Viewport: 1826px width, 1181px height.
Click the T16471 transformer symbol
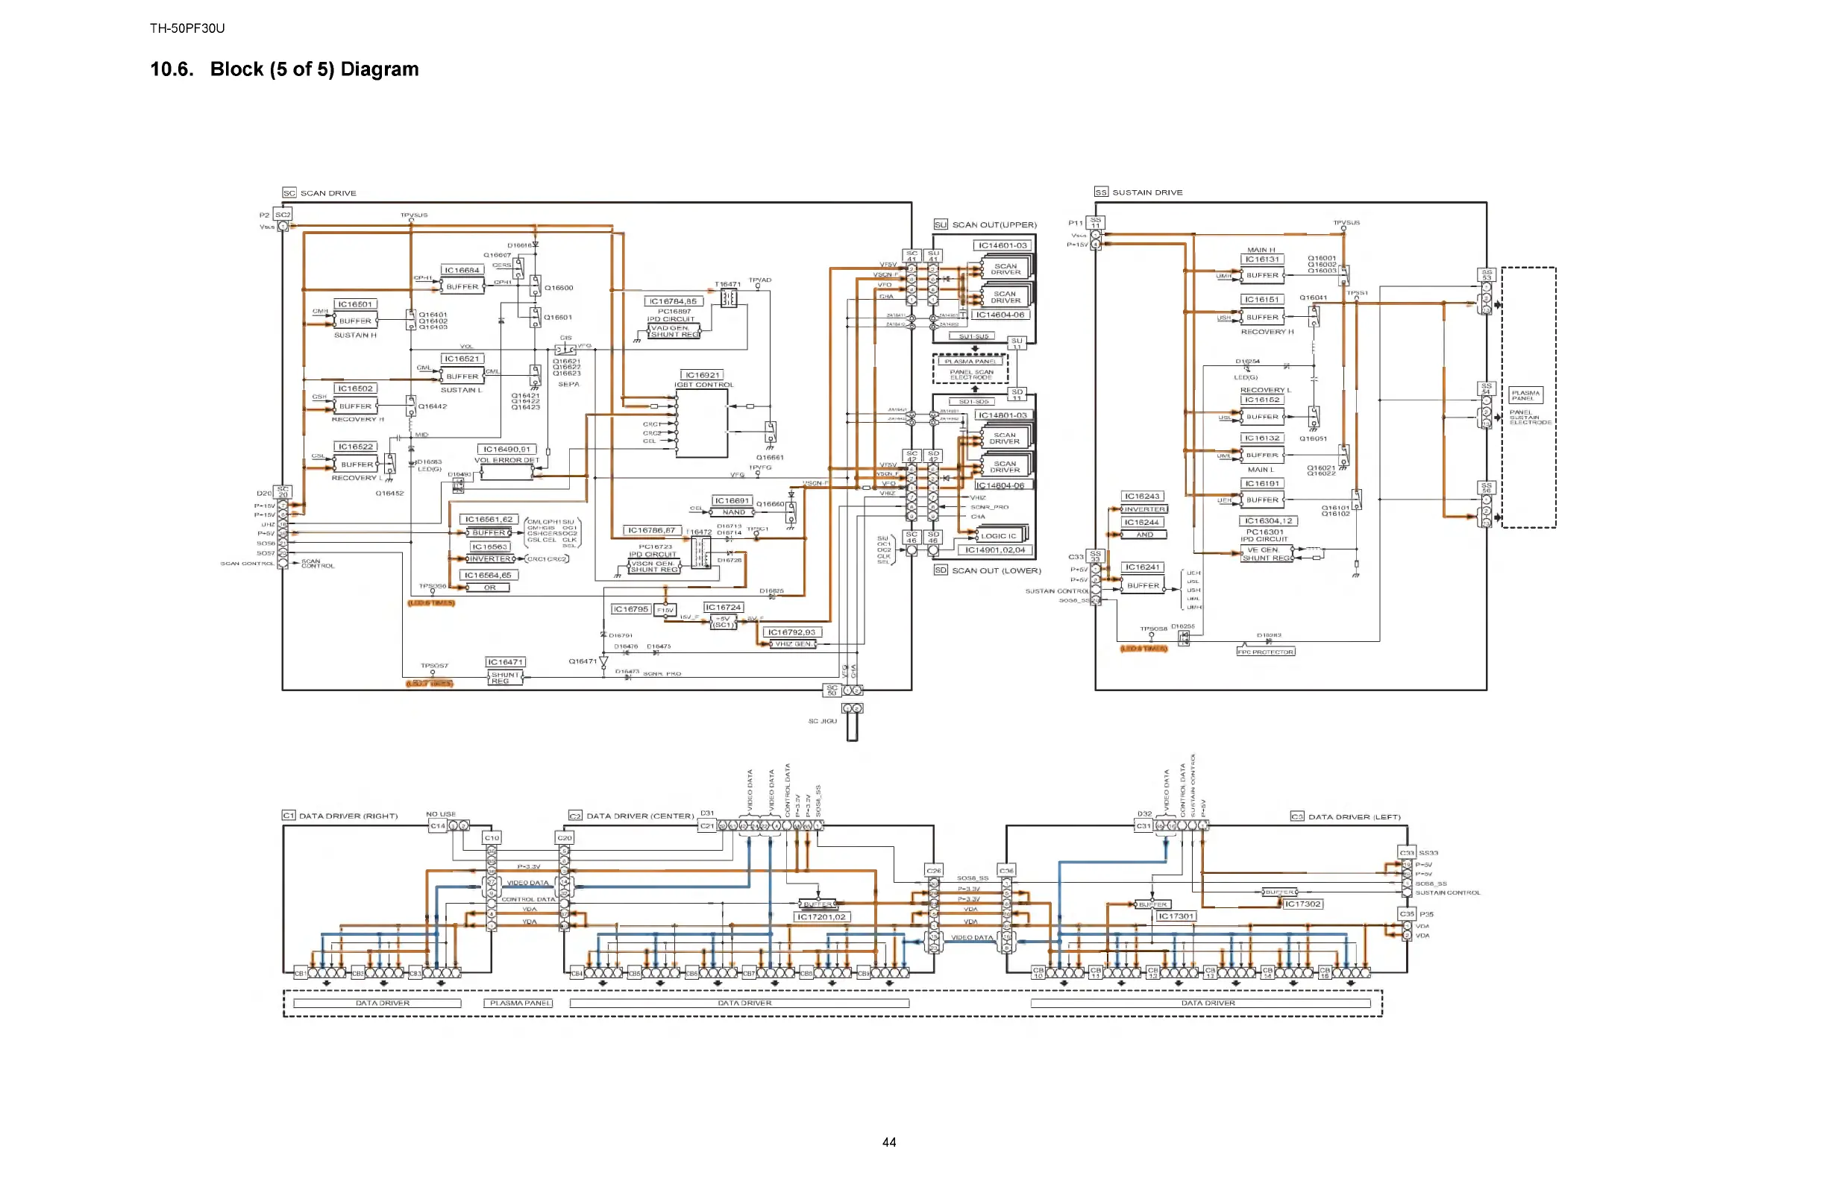[728, 297]
